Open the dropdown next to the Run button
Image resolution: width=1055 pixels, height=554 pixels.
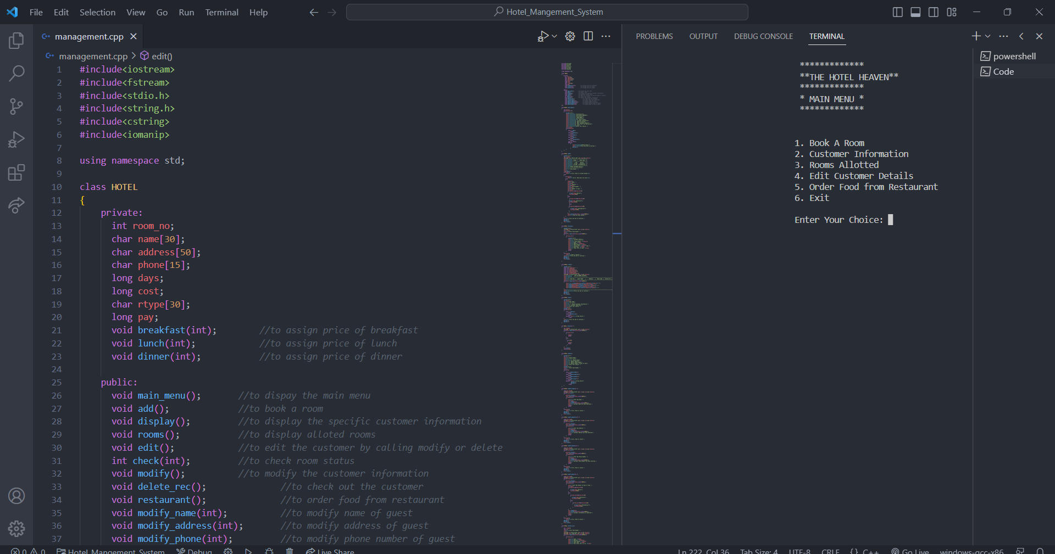tap(554, 36)
